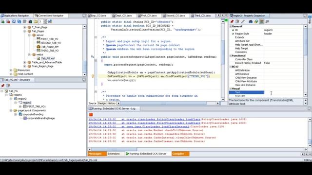Switch to History view tab
The width and height of the screenshot is (312, 175).
click(112, 104)
